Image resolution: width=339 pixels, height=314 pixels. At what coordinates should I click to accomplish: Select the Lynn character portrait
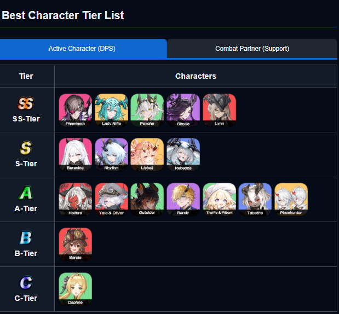point(219,110)
